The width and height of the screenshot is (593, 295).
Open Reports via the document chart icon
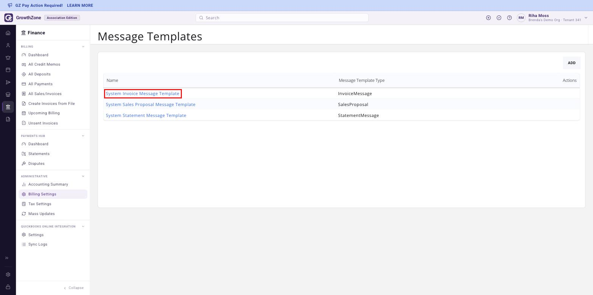pyautogui.click(x=8, y=119)
